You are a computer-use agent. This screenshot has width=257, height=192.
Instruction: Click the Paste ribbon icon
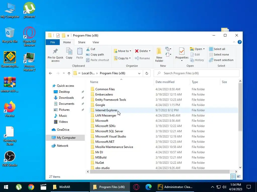point(80,51)
